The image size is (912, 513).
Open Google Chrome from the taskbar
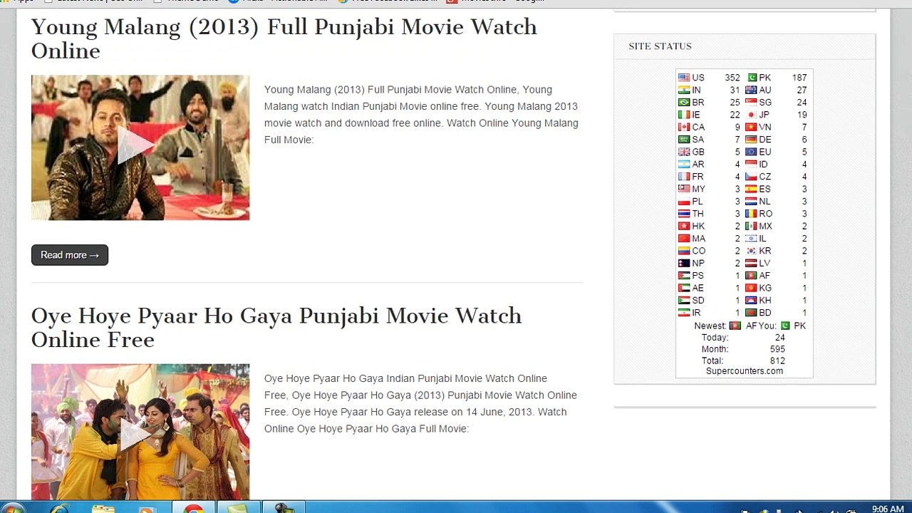[x=193, y=508]
